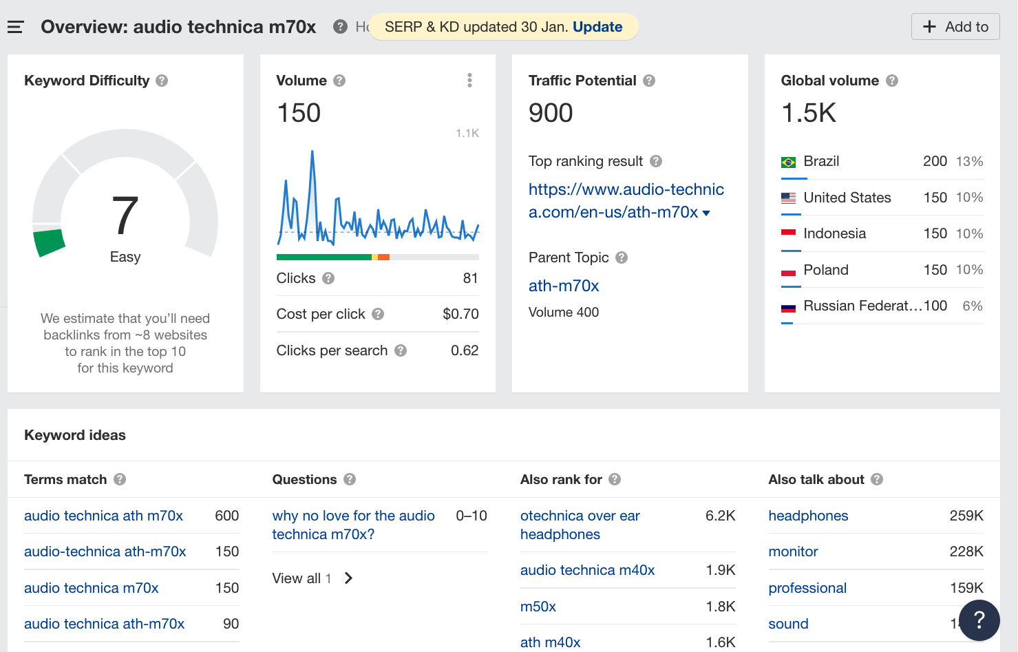
Task: Click Top ranking result help icon
Action: point(656,161)
